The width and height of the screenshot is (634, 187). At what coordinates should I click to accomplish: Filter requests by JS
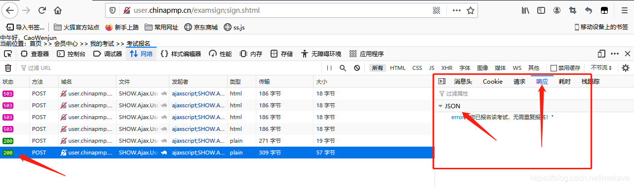point(432,68)
